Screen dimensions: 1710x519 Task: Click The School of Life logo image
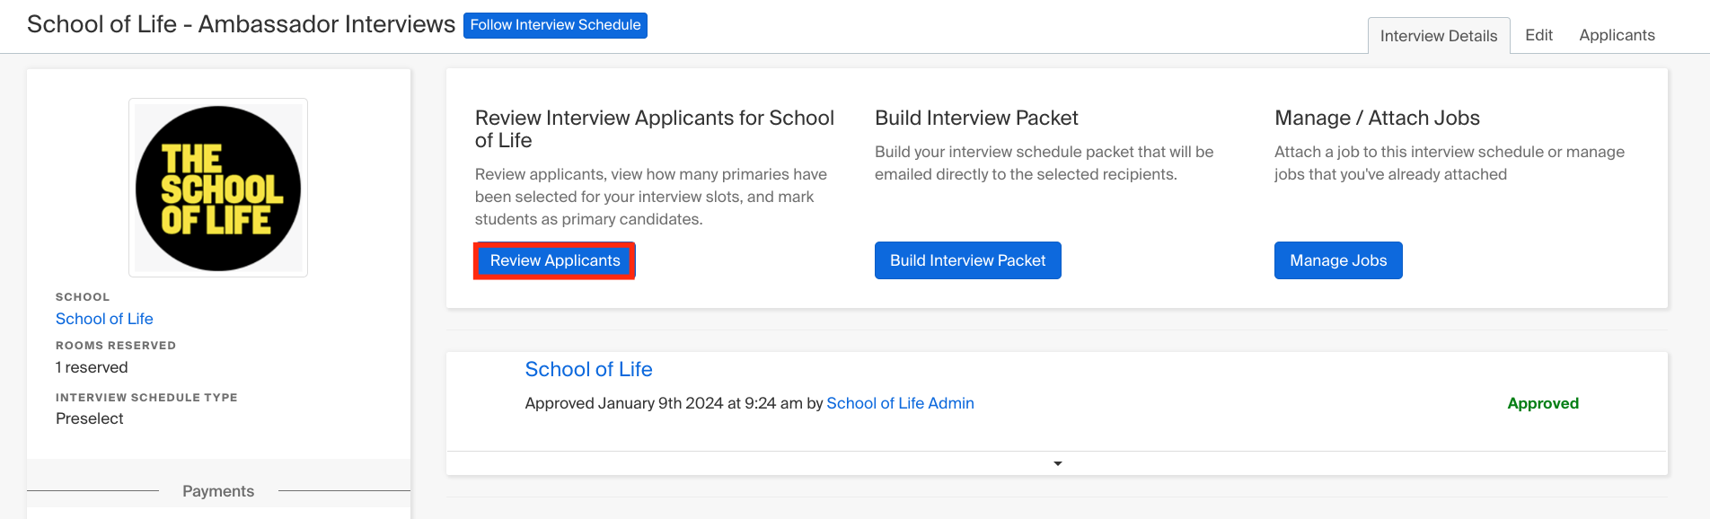(218, 188)
